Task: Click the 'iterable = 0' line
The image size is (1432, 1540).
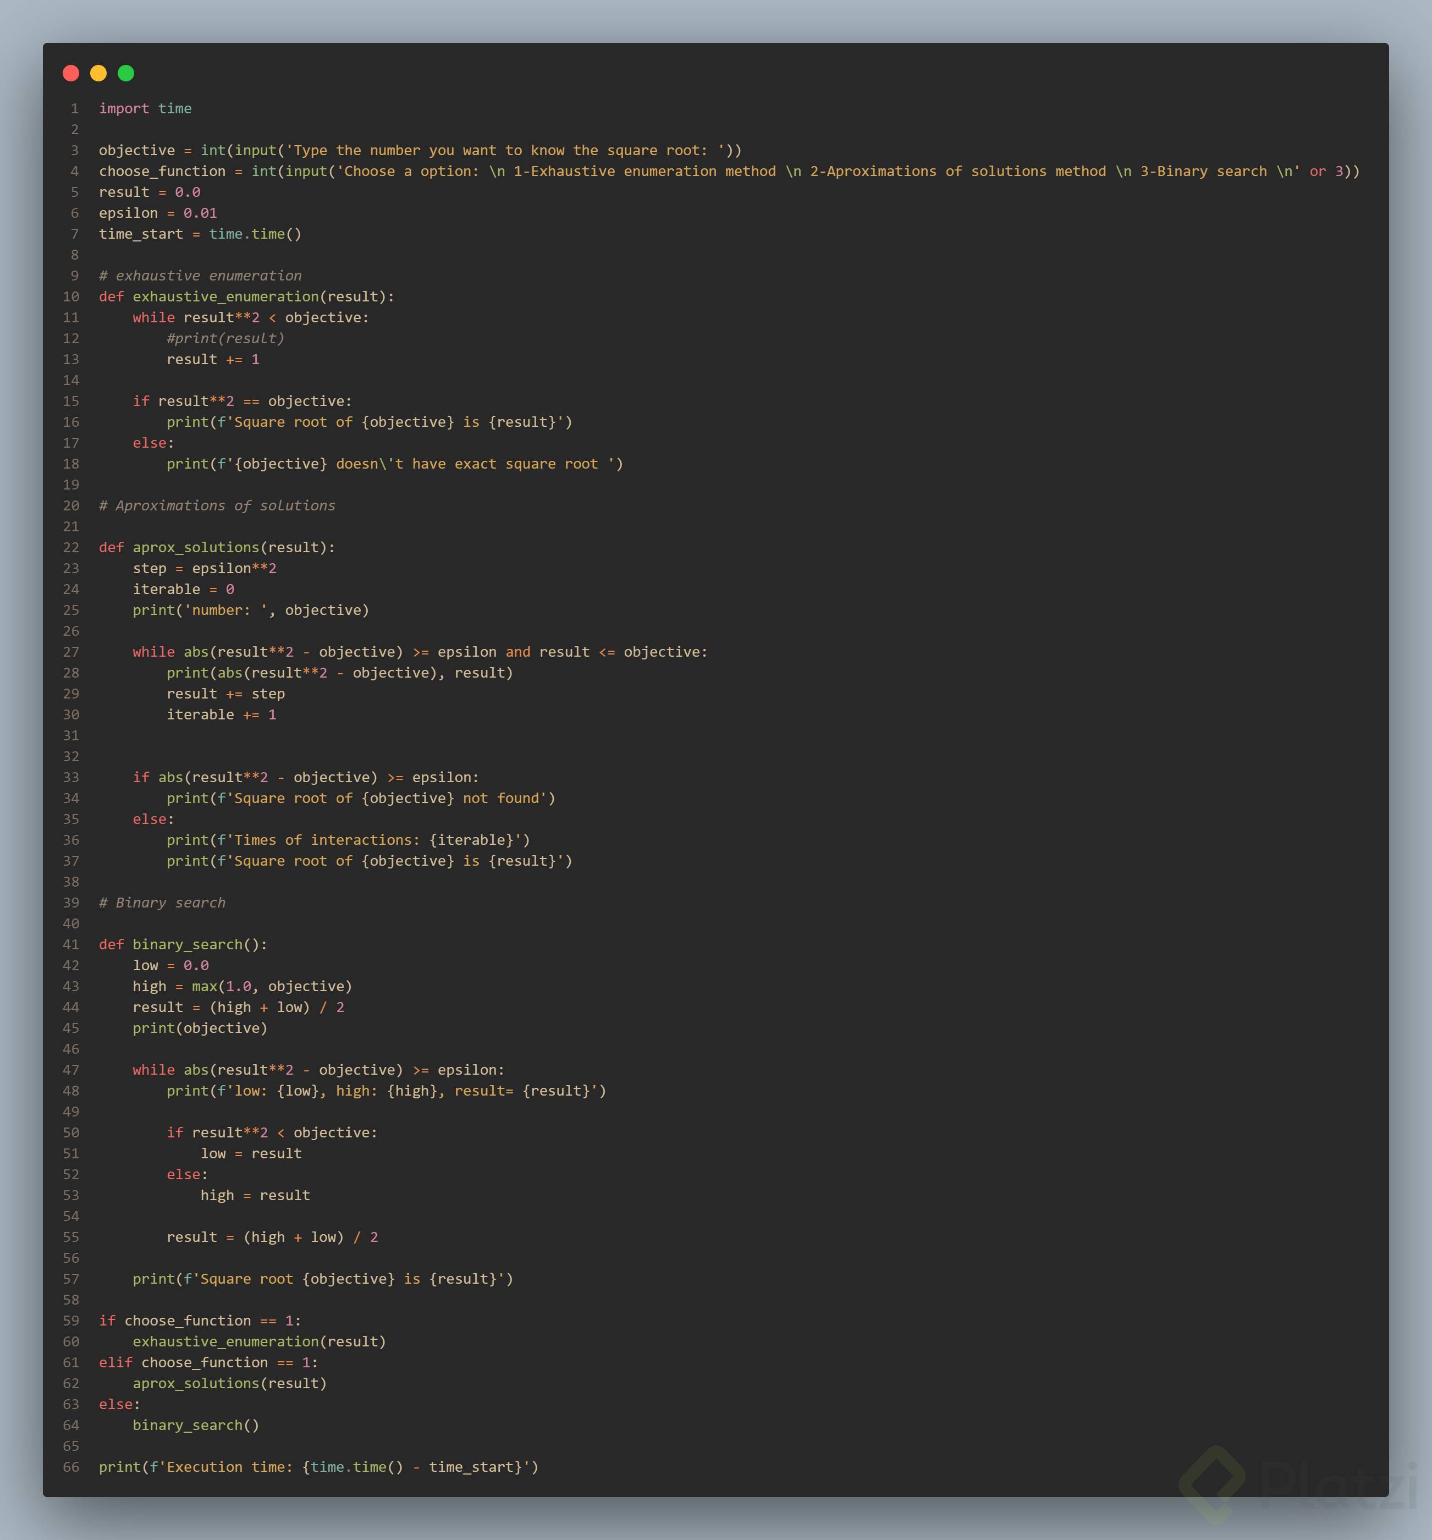Action: point(184,590)
